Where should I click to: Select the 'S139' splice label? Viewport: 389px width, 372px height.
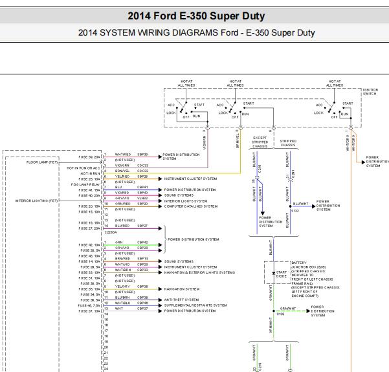pyautogui.click(x=280, y=314)
